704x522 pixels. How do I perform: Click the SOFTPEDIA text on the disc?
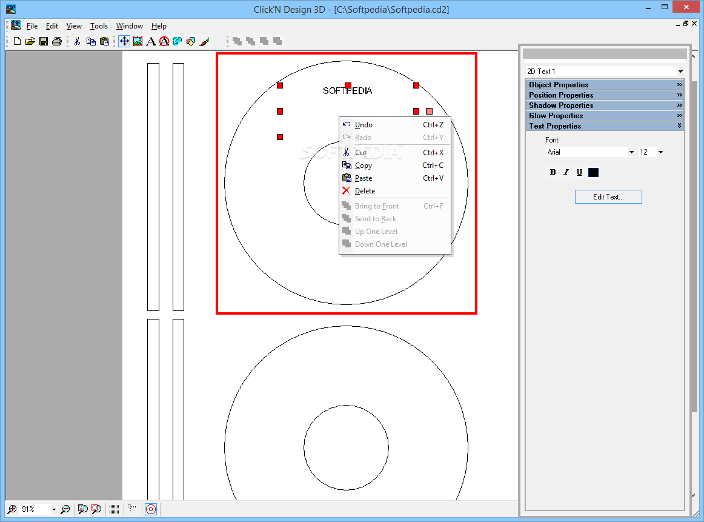point(348,91)
